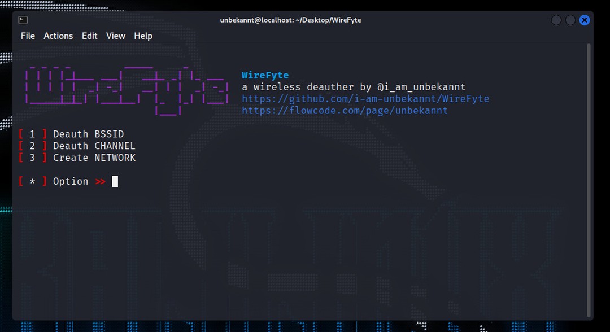Click the blue WireFyte title text

[x=265, y=75]
